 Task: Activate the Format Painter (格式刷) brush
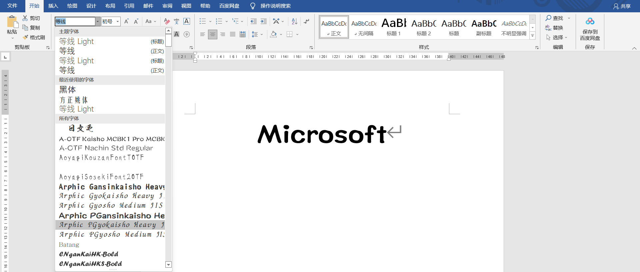25,37
